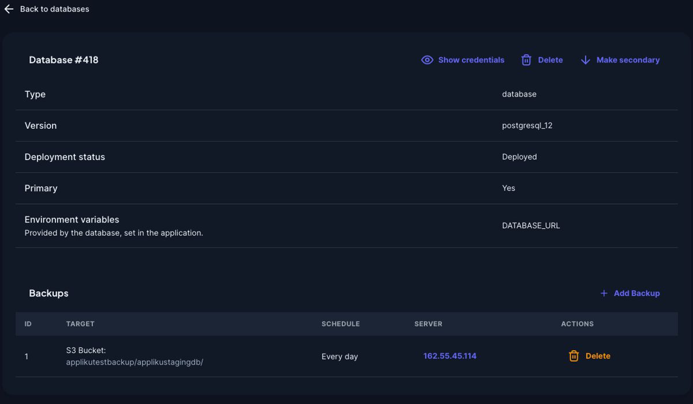Open Show credentials for the database
Screen dimensions: 693x404
click(x=471, y=60)
